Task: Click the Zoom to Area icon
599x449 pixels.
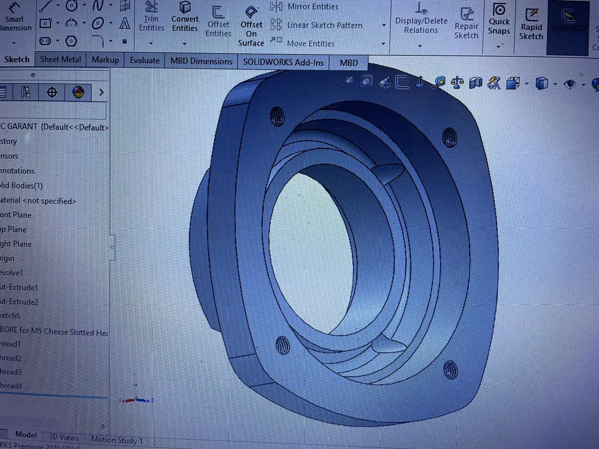Action: [x=366, y=81]
